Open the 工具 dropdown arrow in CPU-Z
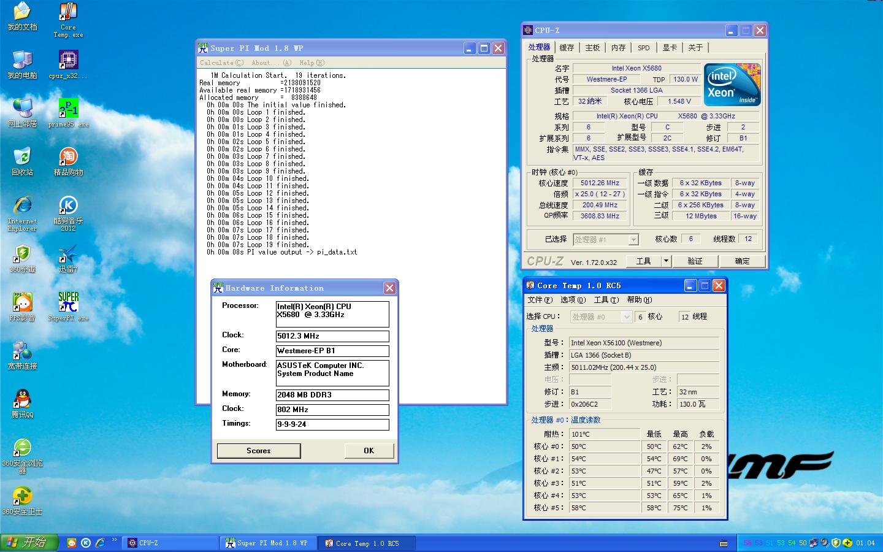Screen dimensions: 883x552 click(x=666, y=261)
